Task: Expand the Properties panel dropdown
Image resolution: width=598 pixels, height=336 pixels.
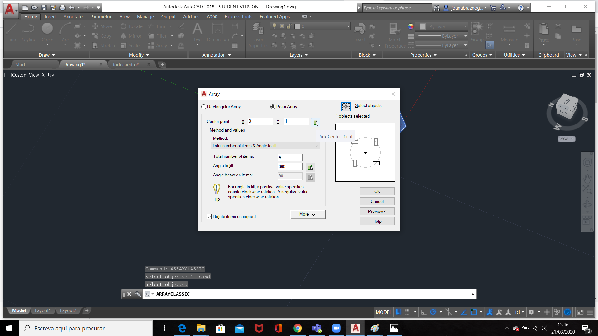Action: pos(424,55)
